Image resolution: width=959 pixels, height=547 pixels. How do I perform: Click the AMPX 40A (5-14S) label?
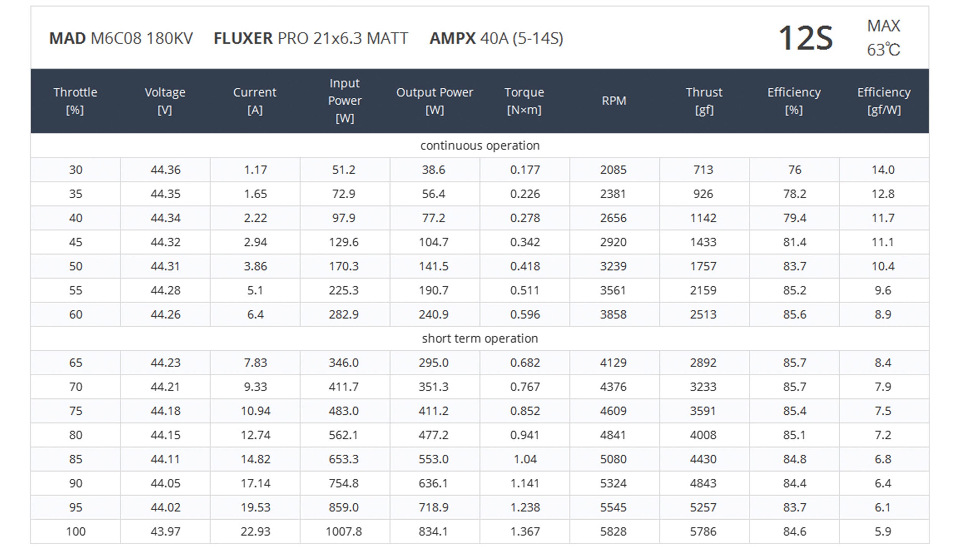496,38
